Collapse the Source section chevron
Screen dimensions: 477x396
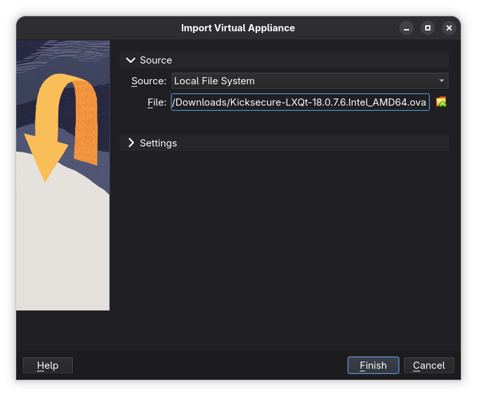tap(131, 60)
